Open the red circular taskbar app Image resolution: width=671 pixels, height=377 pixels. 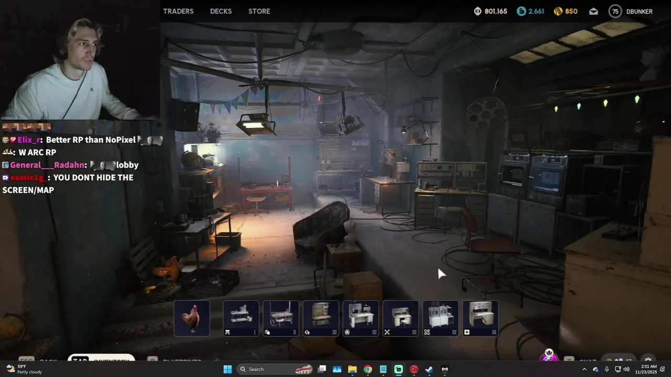click(x=414, y=369)
